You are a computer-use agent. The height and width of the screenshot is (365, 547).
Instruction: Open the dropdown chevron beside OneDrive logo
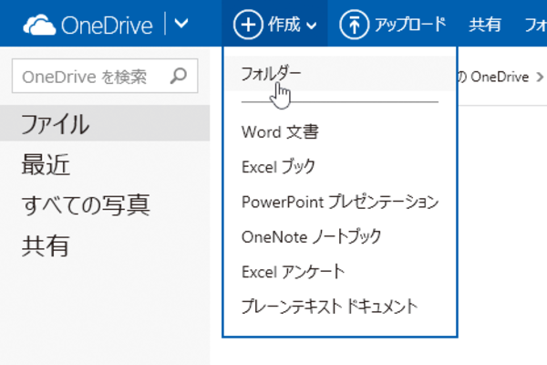tap(181, 24)
